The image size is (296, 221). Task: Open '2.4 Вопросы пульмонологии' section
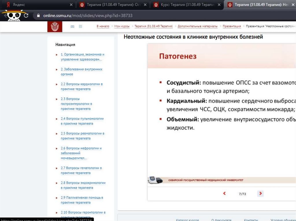(x=82, y=121)
